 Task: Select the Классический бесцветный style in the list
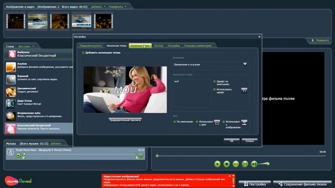point(39,128)
